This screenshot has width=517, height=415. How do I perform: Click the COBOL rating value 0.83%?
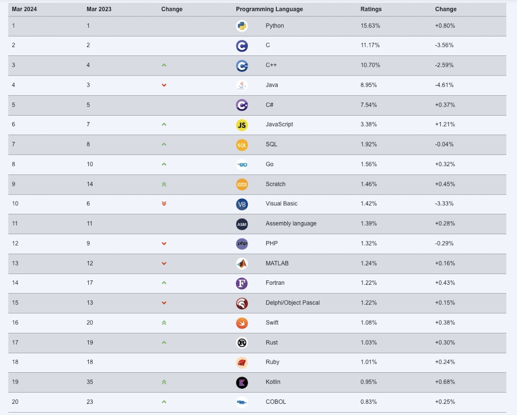coord(368,402)
